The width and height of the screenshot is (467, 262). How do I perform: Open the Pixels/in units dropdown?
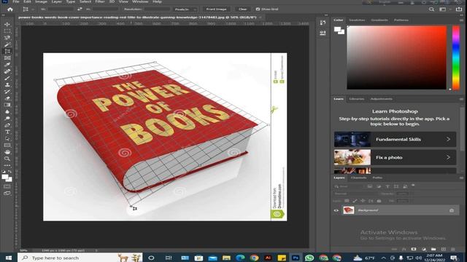click(185, 9)
